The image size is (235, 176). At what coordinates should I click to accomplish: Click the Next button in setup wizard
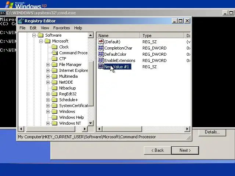[x=185, y=150]
